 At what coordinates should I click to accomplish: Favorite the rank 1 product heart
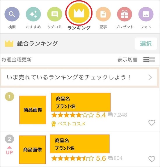click(x=152, y=123)
